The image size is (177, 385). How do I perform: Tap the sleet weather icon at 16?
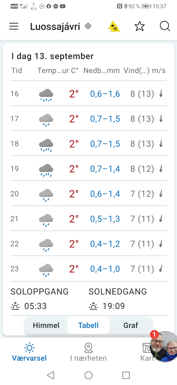click(x=46, y=94)
